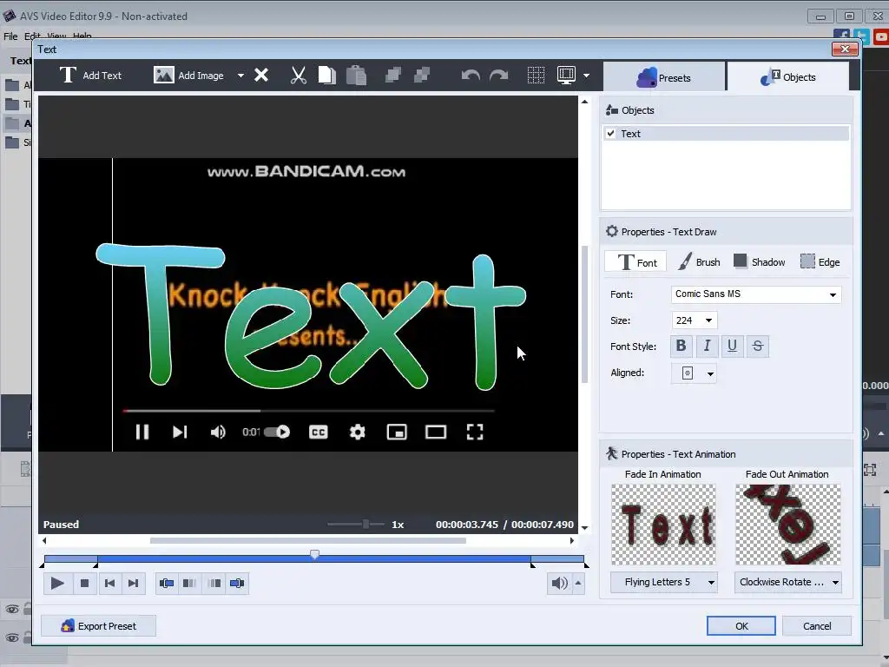This screenshot has width=889, height=667.
Task: Click the horizontal preview scrollbar
Action: (308, 540)
